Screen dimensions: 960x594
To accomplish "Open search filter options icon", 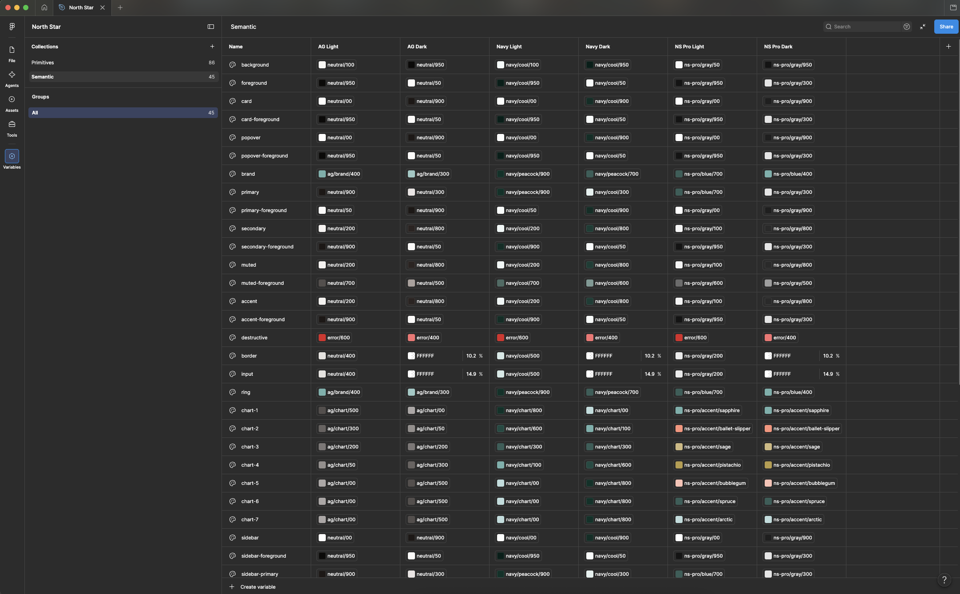I will click(x=907, y=27).
